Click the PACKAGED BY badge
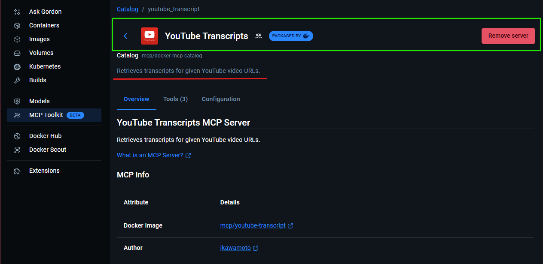This screenshot has height=264, width=543. click(x=291, y=36)
